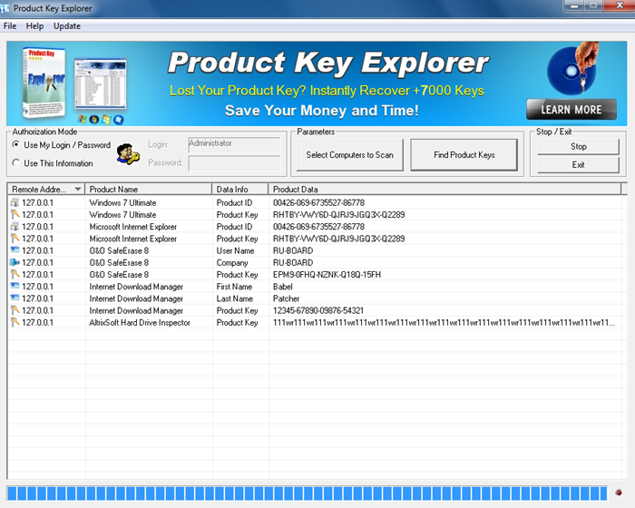
Task: Click the key icon of Internet Download Manager Product Key row
Action: tap(15, 310)
